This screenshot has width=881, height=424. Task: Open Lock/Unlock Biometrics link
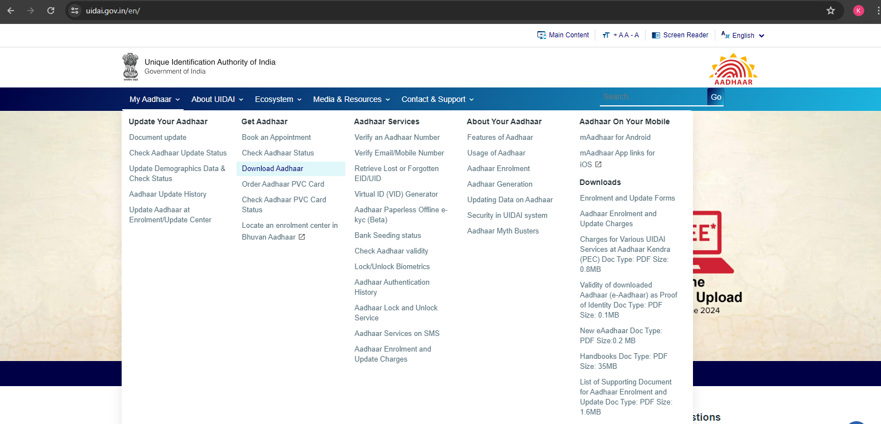click(x=392, y=266)
